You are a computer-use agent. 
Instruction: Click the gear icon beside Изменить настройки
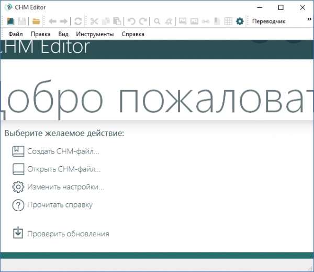click(x=18, y=187)
